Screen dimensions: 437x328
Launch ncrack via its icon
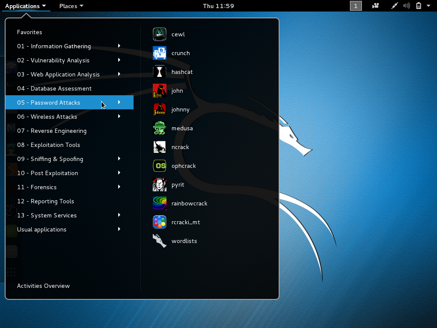(x=160, y=147)
